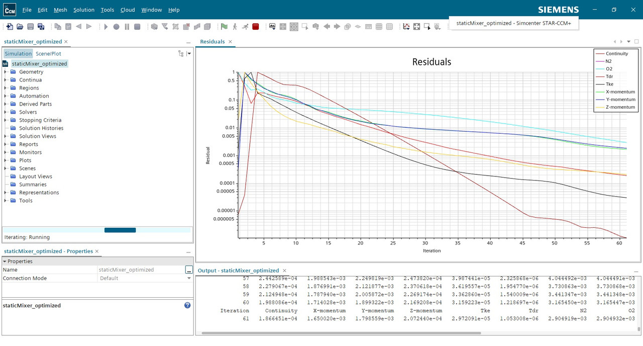Screen dimensions: 643x346
Task: Click the Output panel horizontal scrollbar
Action: click(342, 333)
